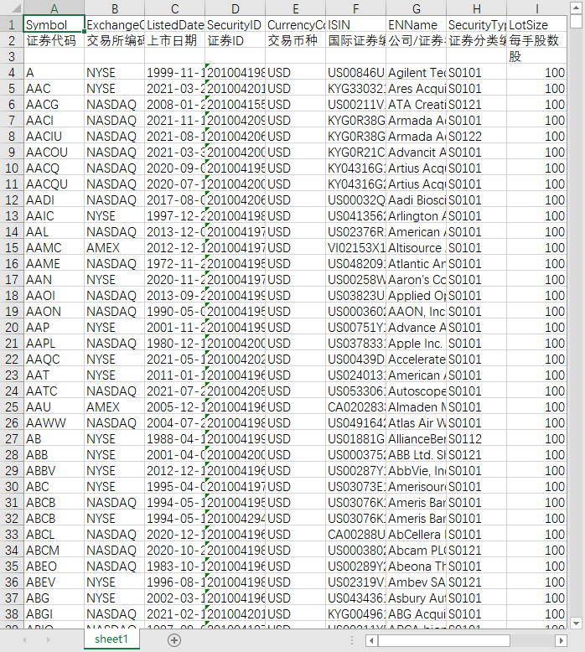Click vertical scrollbar down arrow
585x652 pixels.
point(576,623)
